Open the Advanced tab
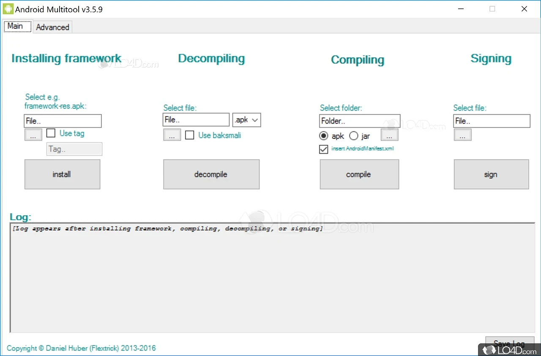This screenshot has width=541, height=356. pyautogui.click(x=52, y=27)
